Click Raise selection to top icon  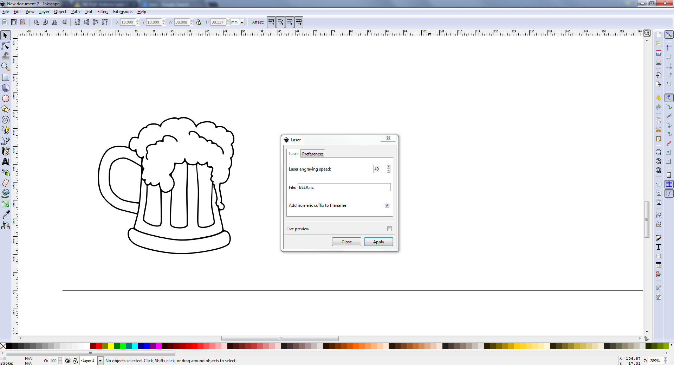coord(105,22)
